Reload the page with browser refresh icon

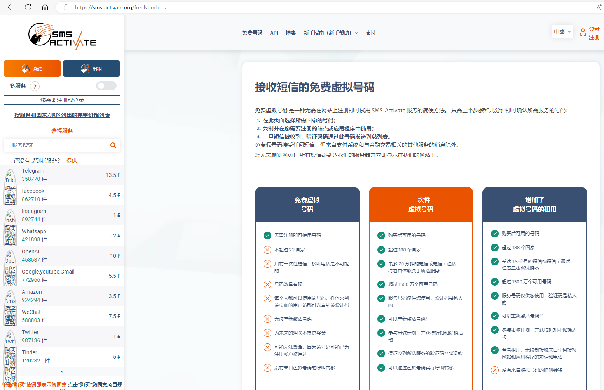click(x=28, y=7)
